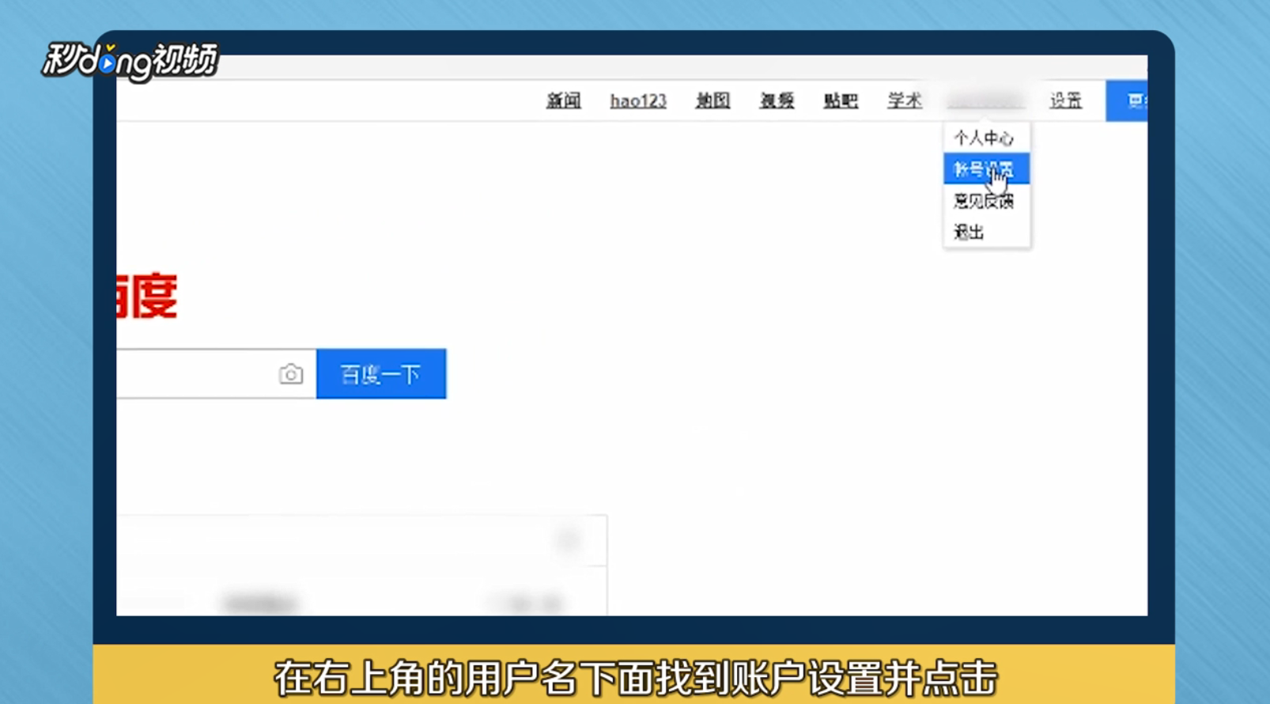Open the 贴吧 link
Viewport: 1270px width, 704px height.
[x=841, y=100]
